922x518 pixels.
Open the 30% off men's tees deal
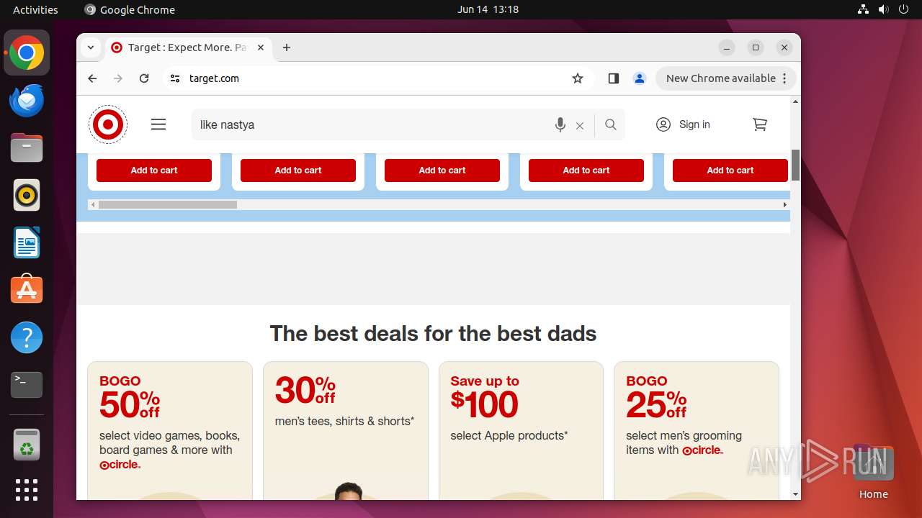[346, 430]
